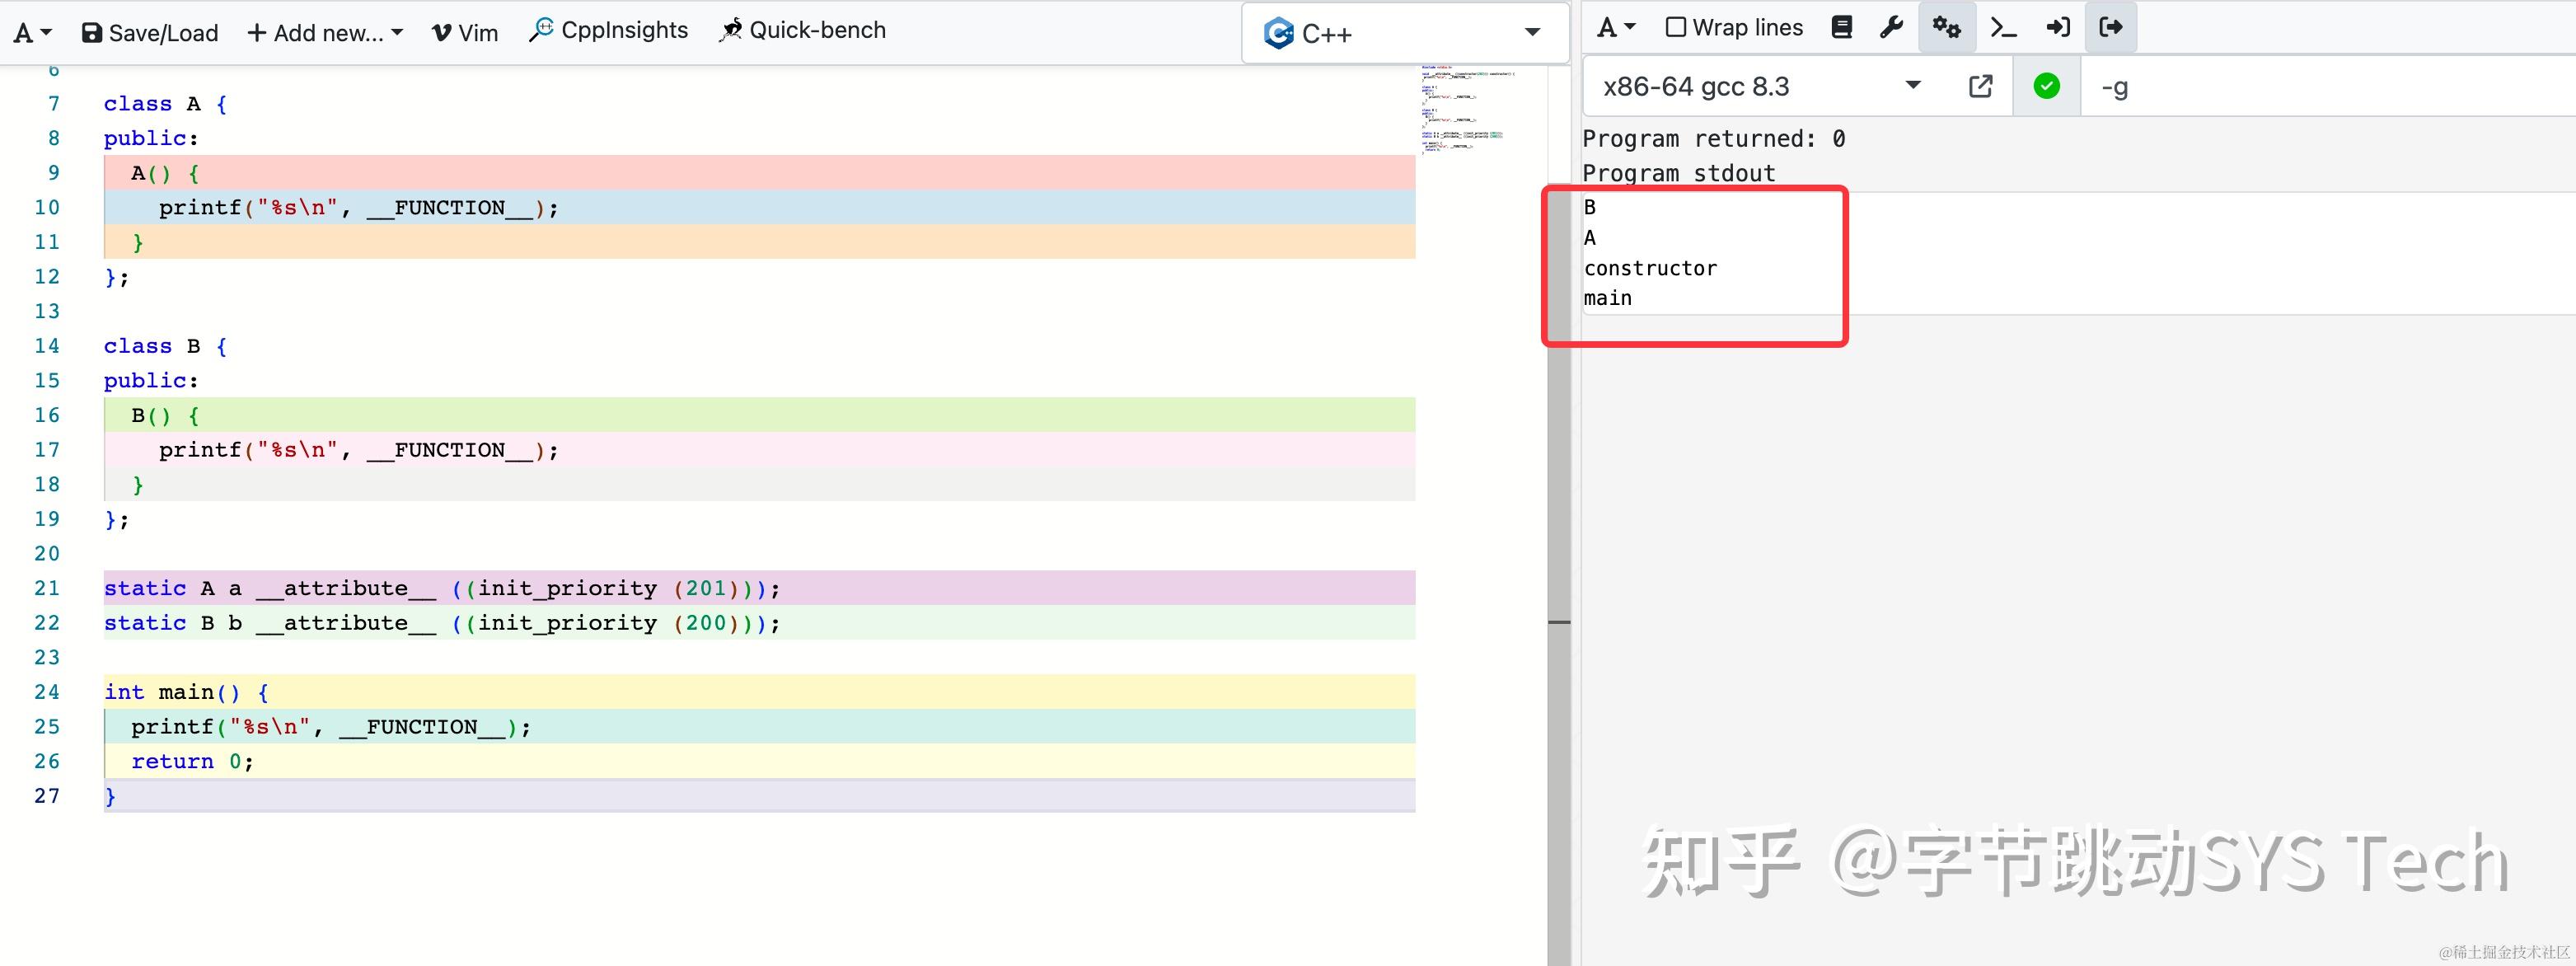2576x966 pixels.
Task: Toggle the arrow-in icon in the output pane
Action: click(2058, 27)
